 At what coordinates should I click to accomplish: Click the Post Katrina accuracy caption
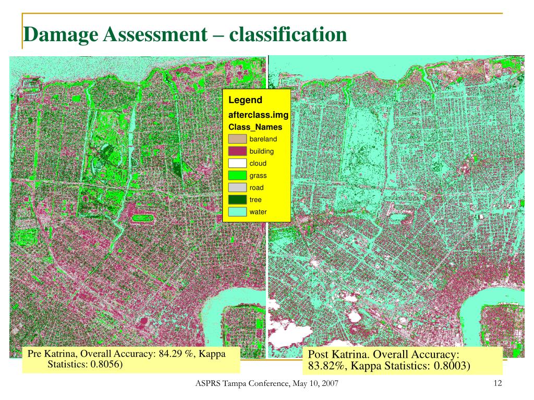(403, 360)
